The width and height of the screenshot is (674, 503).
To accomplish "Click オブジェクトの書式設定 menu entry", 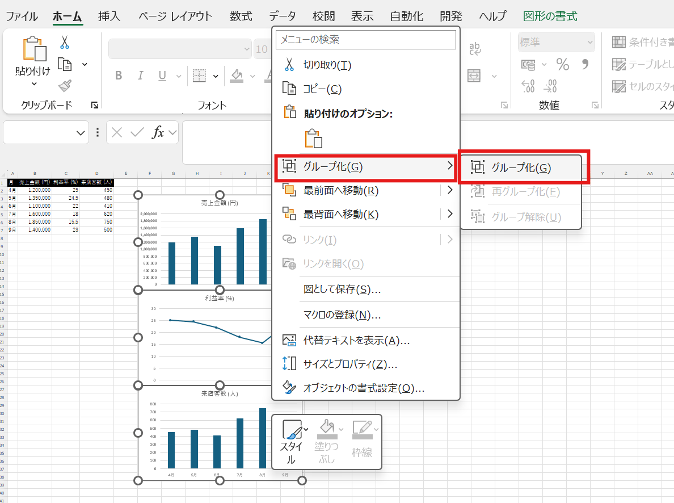I will click(364, 388).
